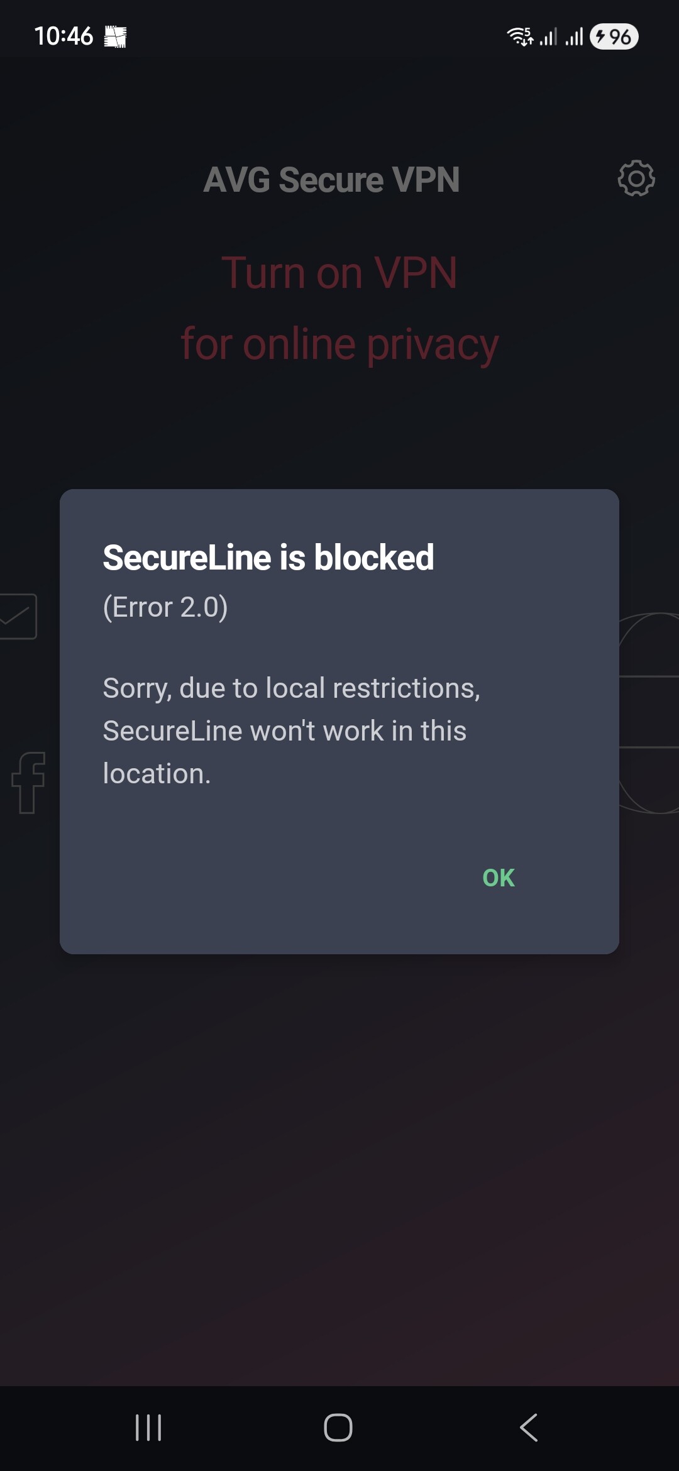Screen dimensions: 679x1471
Task: Tap the Wi-Fi status icon
Action: (520, 36)
